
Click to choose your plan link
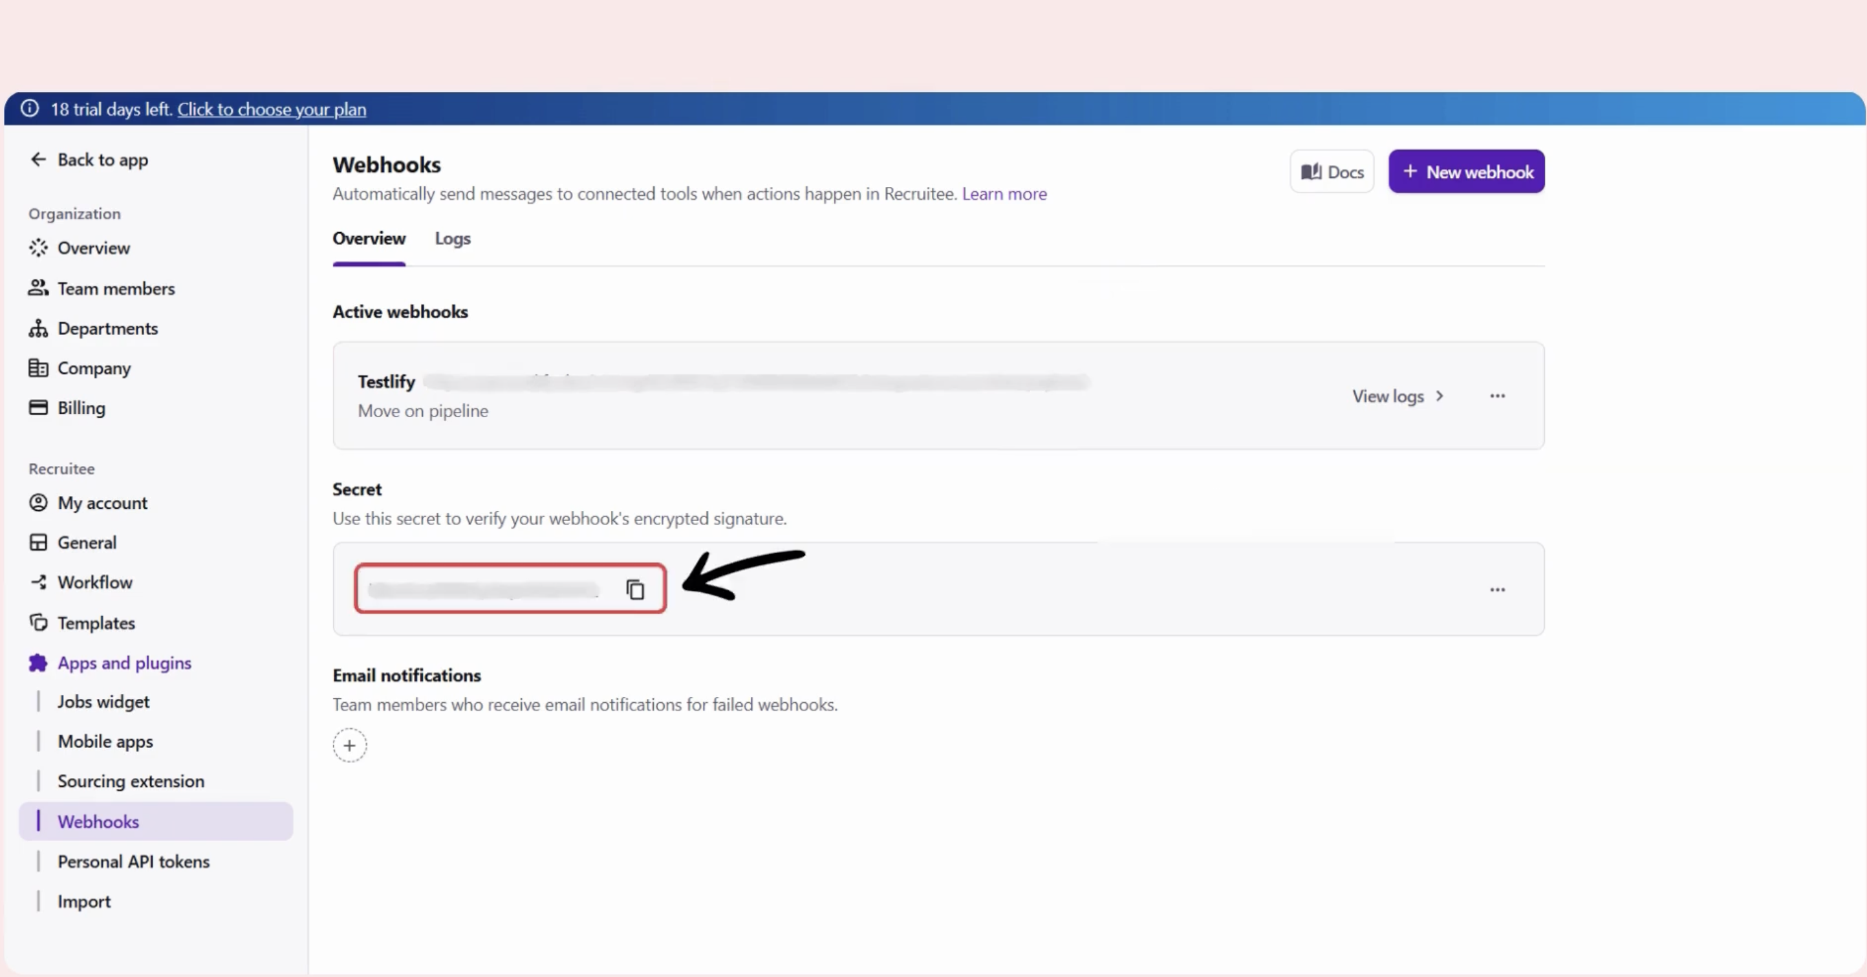pos(272,109)
